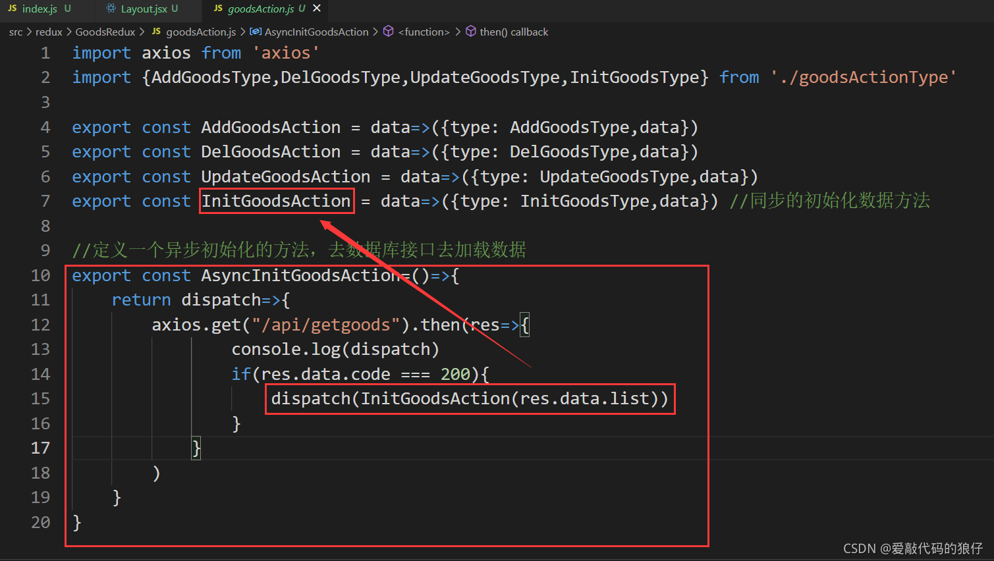
Task: Open the src breadcrumb dropdown
Action: click(x=16, y=31)
